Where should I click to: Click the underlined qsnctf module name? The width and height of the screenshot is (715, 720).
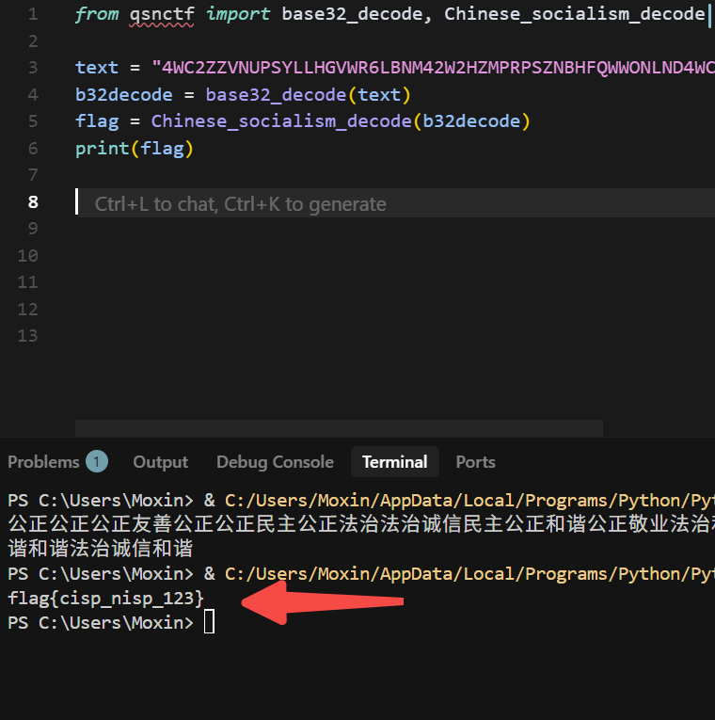click(x=162, y=14)
